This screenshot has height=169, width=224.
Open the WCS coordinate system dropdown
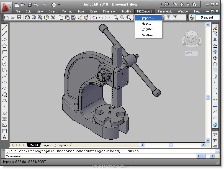point(191,53)
